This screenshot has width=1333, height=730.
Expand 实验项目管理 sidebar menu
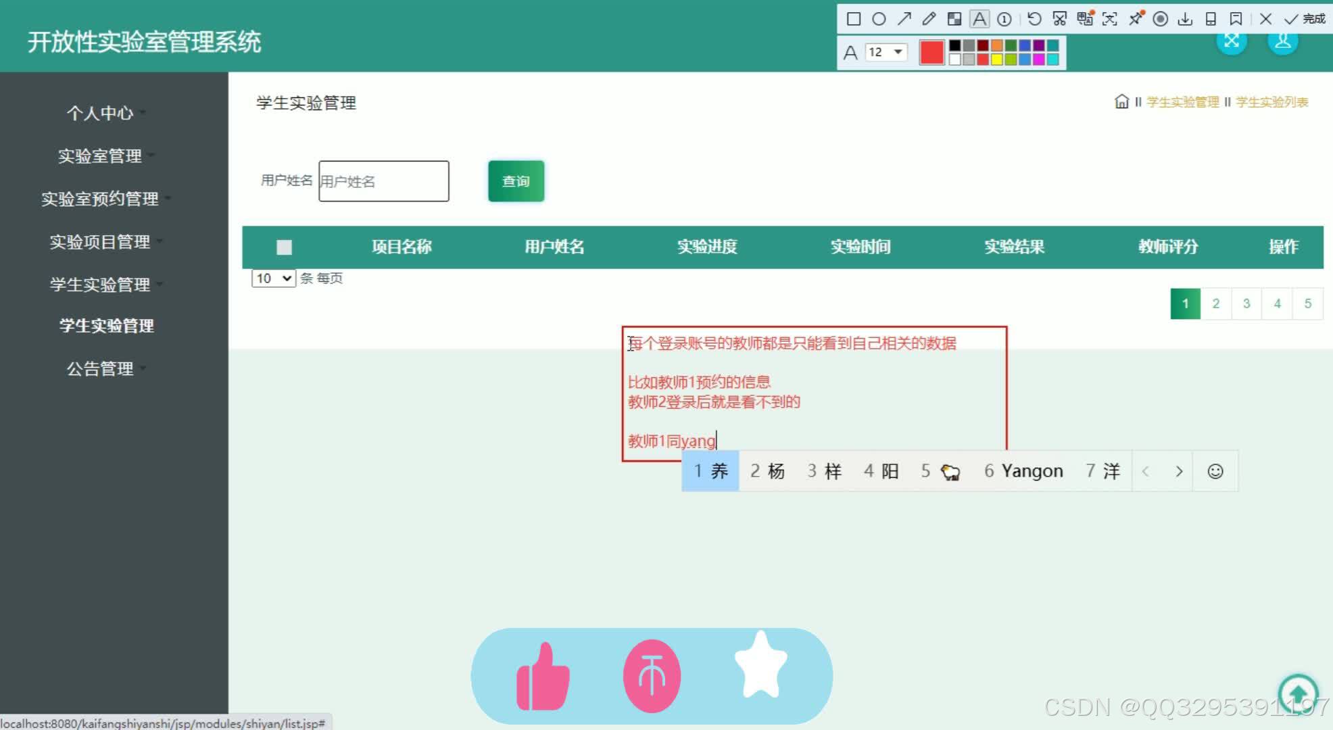[x=100, y=242]
